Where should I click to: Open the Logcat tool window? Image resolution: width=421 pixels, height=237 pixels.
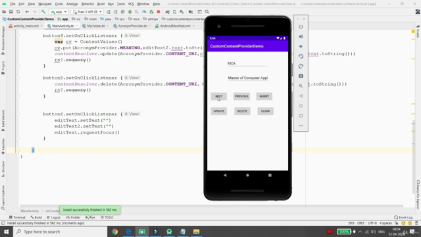53,217
